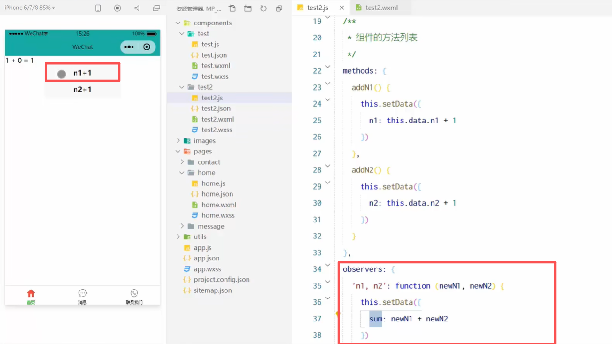Open sitemap.json in the file tree
The width and height of the screenshot is (612, 344).
coord(212,290)
